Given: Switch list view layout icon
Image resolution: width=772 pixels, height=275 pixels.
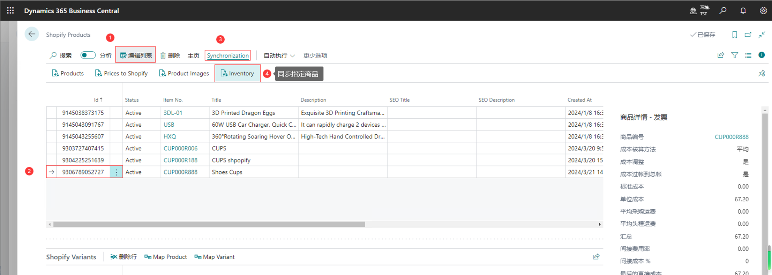Looking at the screenshot, I should 748,55.
